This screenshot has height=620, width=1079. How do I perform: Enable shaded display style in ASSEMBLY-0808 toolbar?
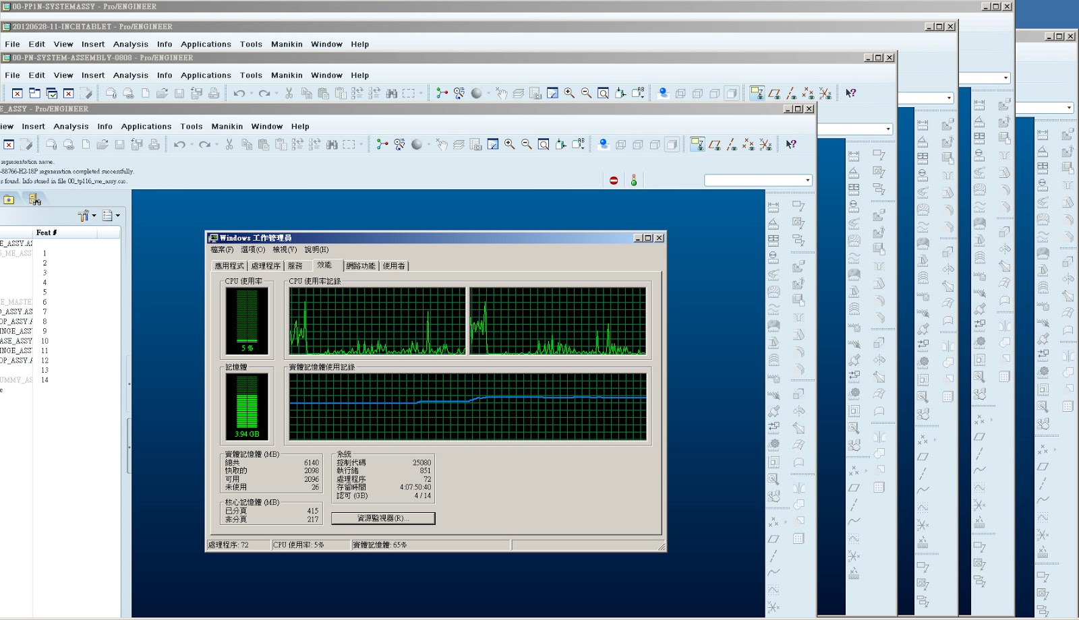click(731, 93)
